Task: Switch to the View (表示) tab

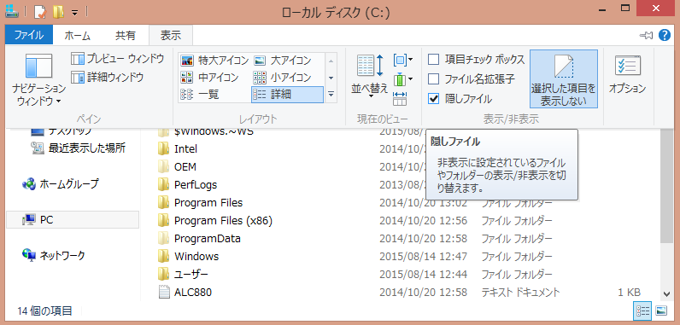Action: tap(171, 35)
